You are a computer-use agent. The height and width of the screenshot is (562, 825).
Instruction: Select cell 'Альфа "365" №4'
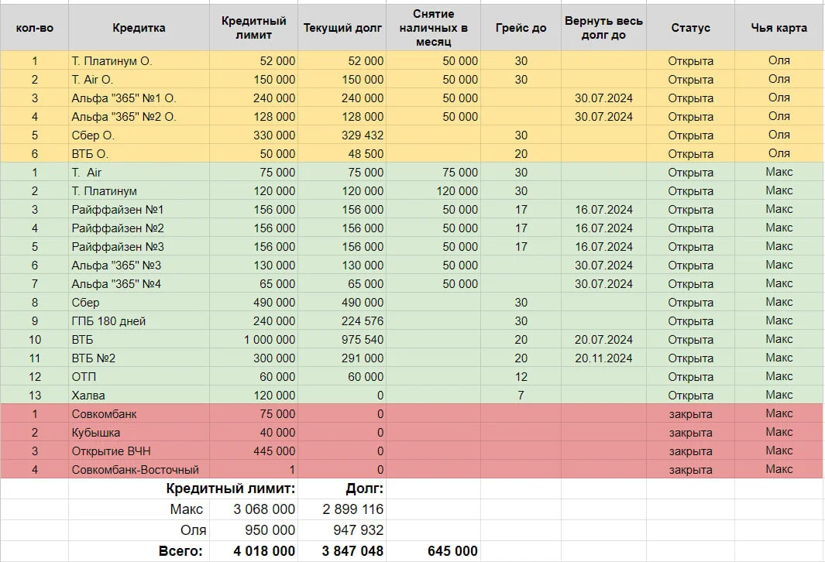(139, 284)
